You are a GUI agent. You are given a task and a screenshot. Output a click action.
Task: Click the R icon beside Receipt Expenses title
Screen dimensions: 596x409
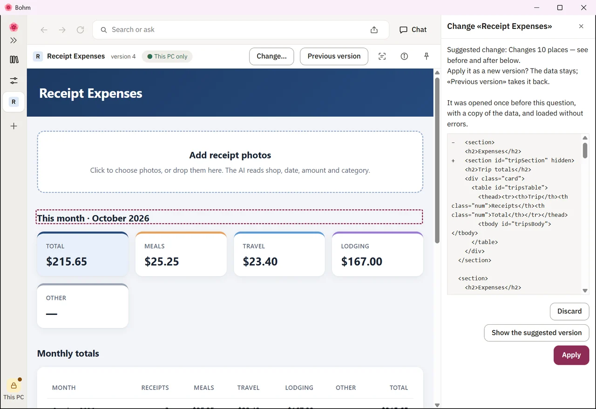click(38, 56)
